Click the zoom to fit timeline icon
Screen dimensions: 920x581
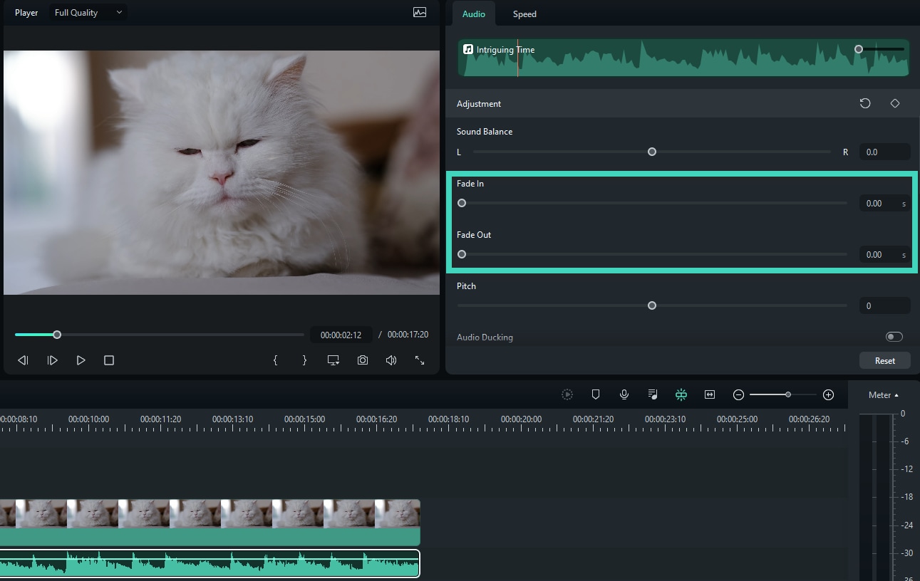coord(710,394)
